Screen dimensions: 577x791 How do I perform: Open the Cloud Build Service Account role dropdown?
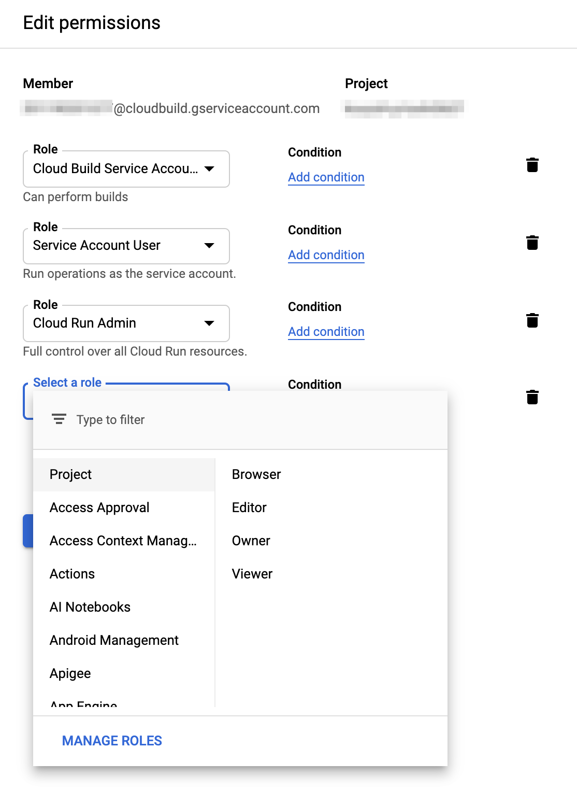[126, 169]
